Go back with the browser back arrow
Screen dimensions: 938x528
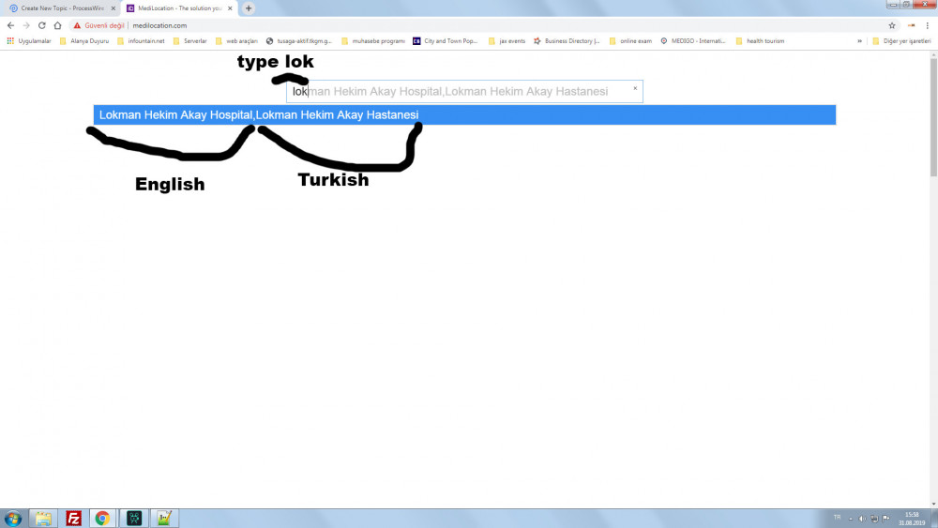click(10, 25)
